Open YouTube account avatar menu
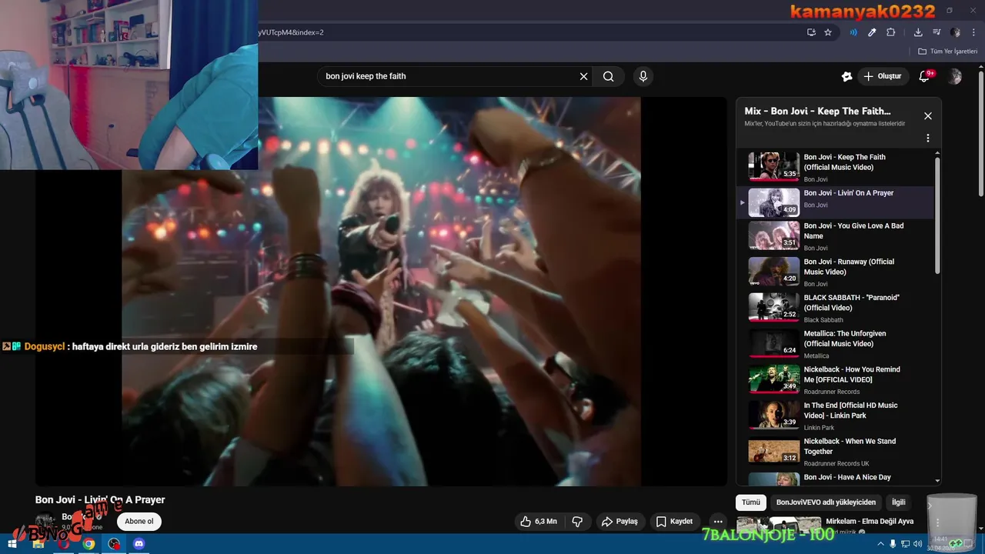Image resolution: width=985 pixels, height=554 pixels. click(x=955, y=76)
